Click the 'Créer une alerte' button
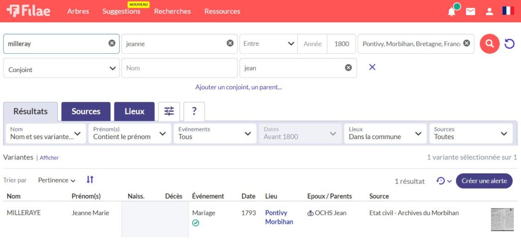Image resolution: width=521 pixels, height=240 pixels. click(x=484, y=181)
